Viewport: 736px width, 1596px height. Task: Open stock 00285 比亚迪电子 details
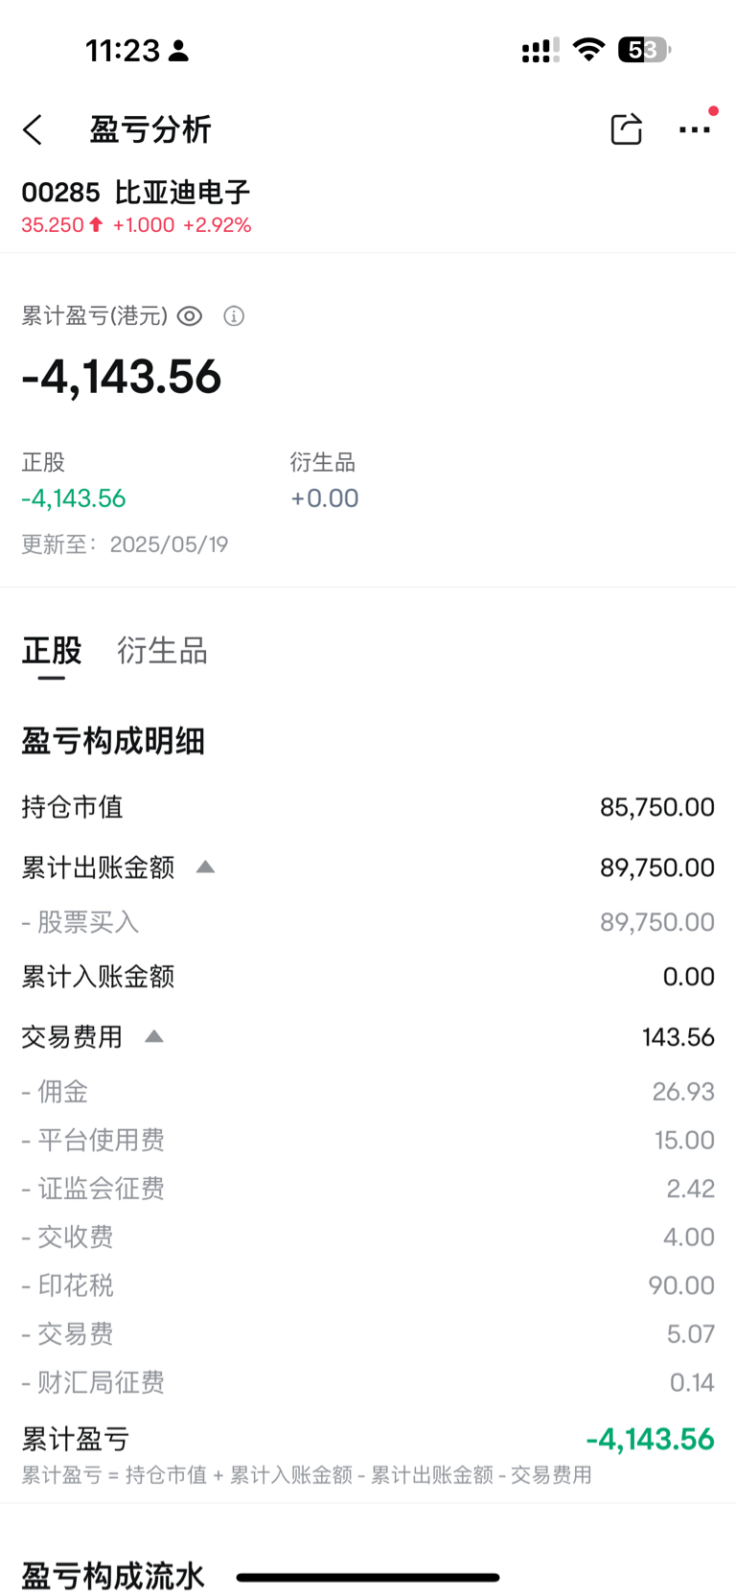[x=136, y=193]
